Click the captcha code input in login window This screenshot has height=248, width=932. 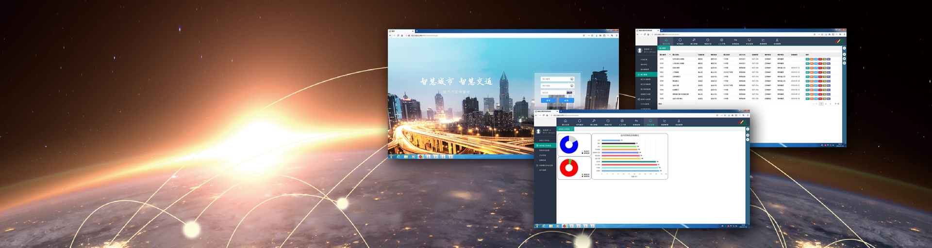(553, 93)
